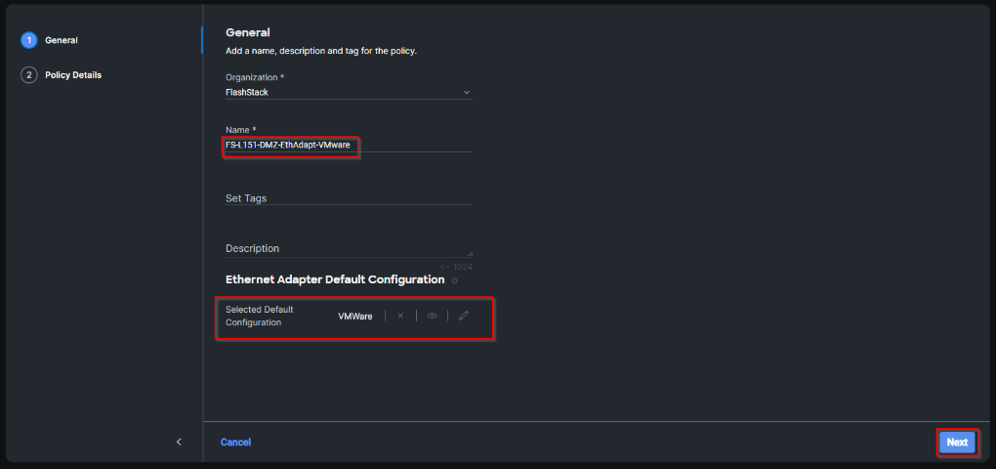Open the FlashStack organization selector
Image resolution: width=996 pixels, height=469 pixels.
tap(347, 93)
